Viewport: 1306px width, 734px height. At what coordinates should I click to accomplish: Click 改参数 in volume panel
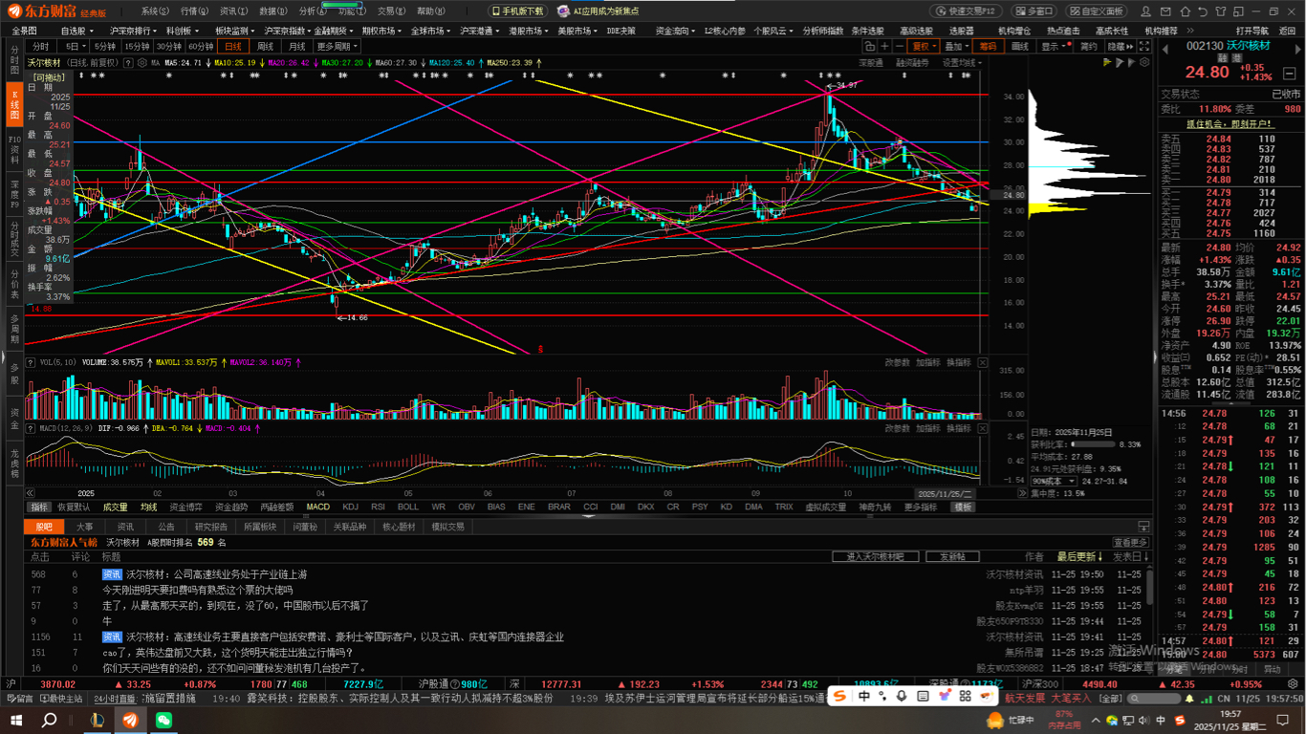point(897,363)
